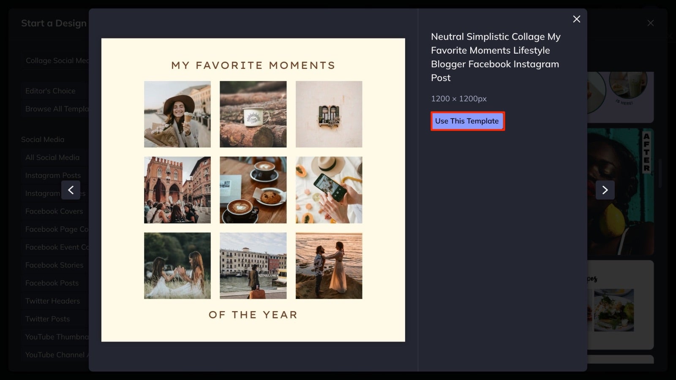
Task: Click the couple on beach collage photo
Action: pos(329,265)
